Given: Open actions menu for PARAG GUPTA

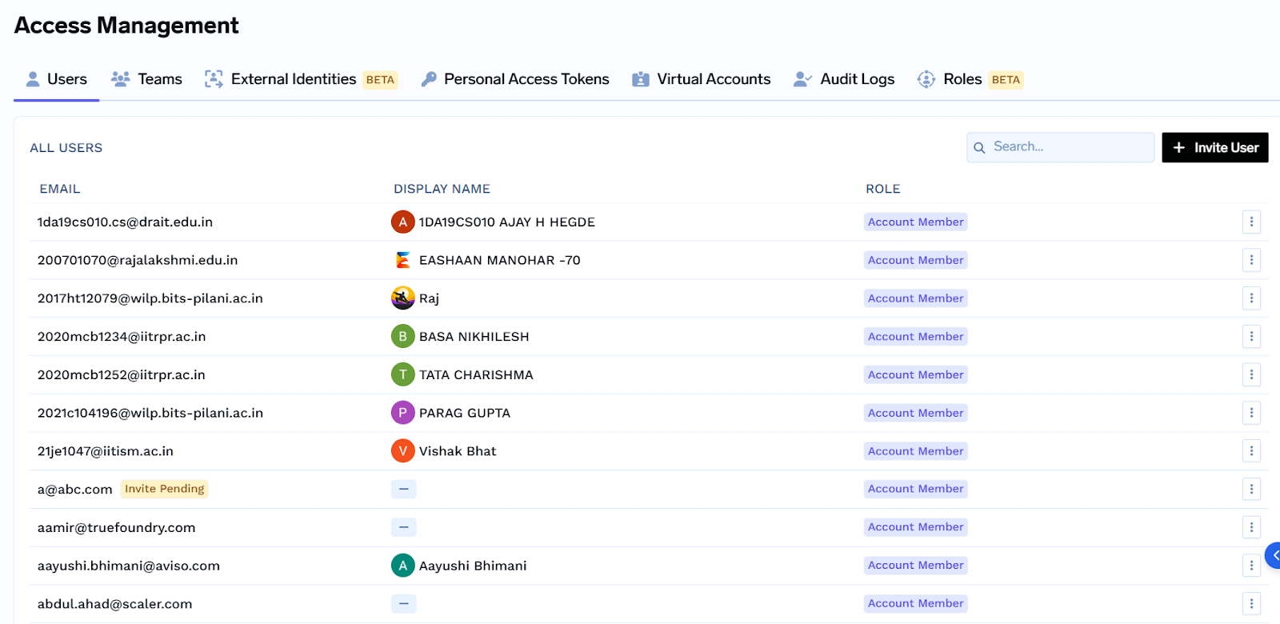Looking at the screenshot, I should coord(1251,413).
